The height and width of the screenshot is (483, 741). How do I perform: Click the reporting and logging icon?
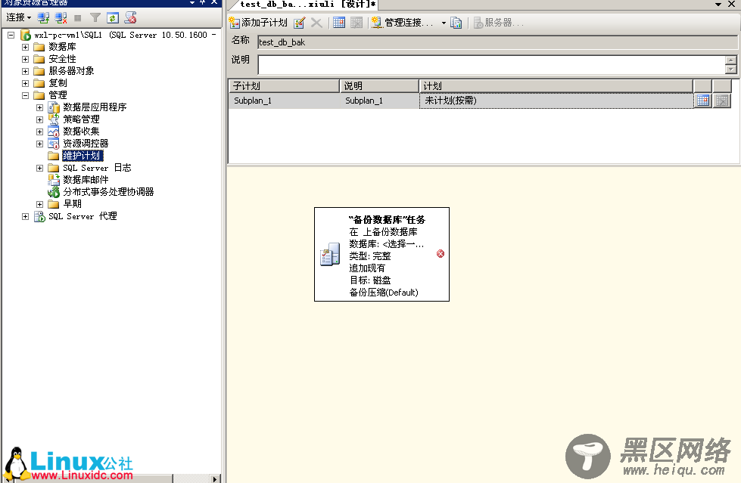point(456,23)
